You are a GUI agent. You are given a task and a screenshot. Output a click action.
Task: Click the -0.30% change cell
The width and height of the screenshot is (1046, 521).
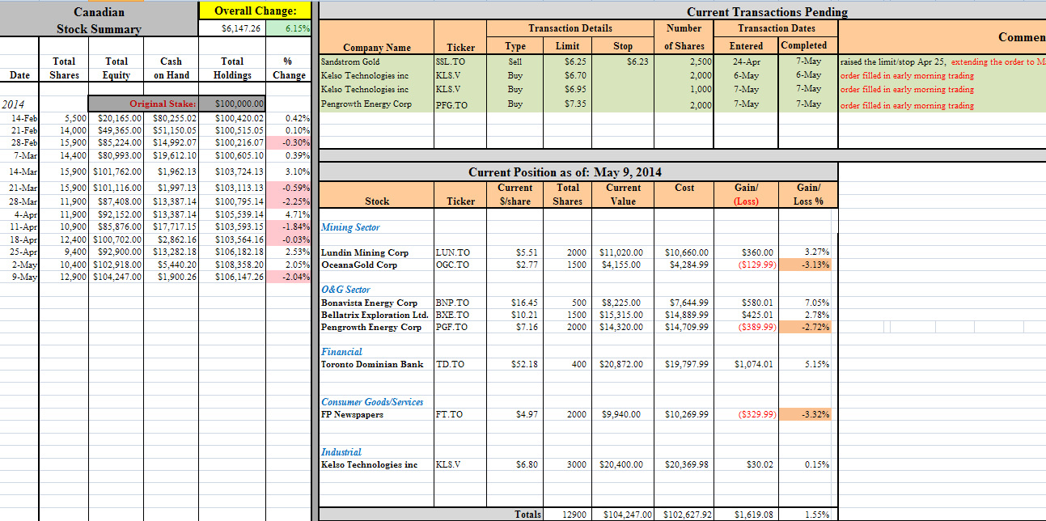tap(289, 142)
